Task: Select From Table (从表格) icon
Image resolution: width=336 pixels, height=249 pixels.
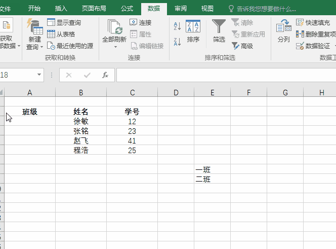Action: tap(51, 34)
